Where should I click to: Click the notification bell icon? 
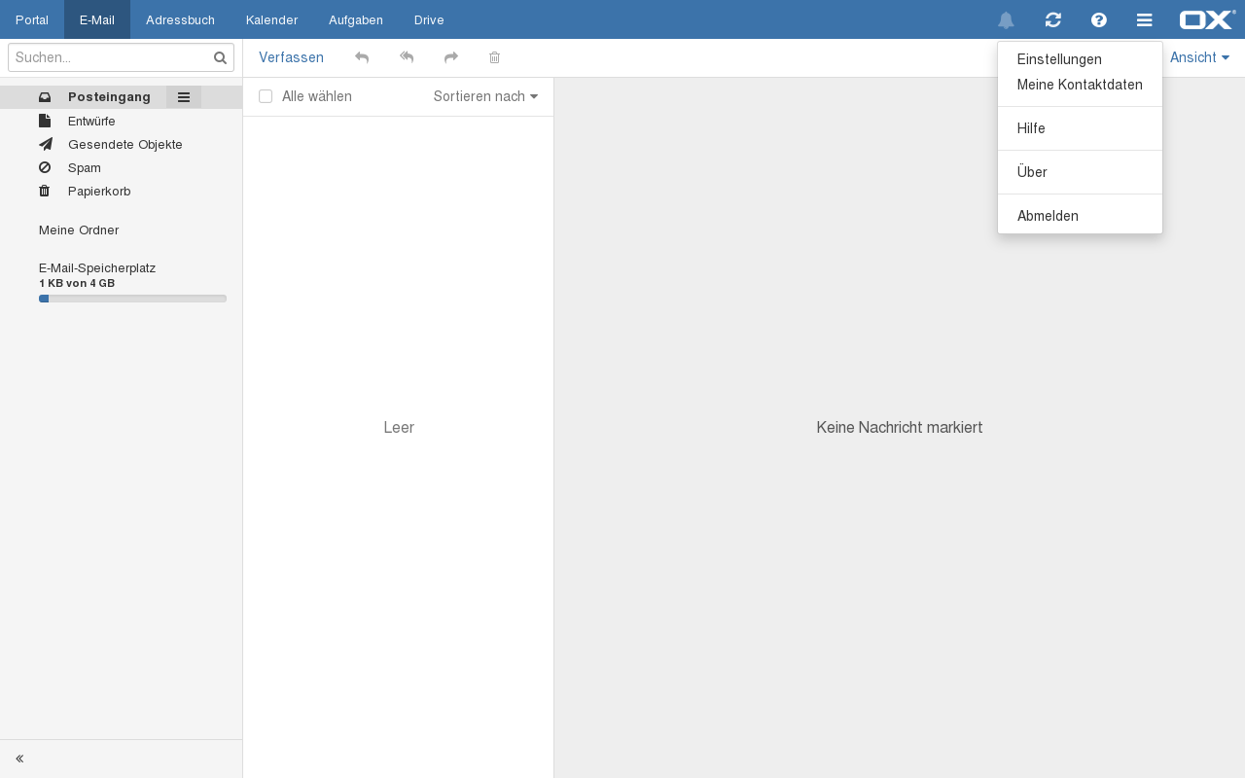(x=1006, y=20)
